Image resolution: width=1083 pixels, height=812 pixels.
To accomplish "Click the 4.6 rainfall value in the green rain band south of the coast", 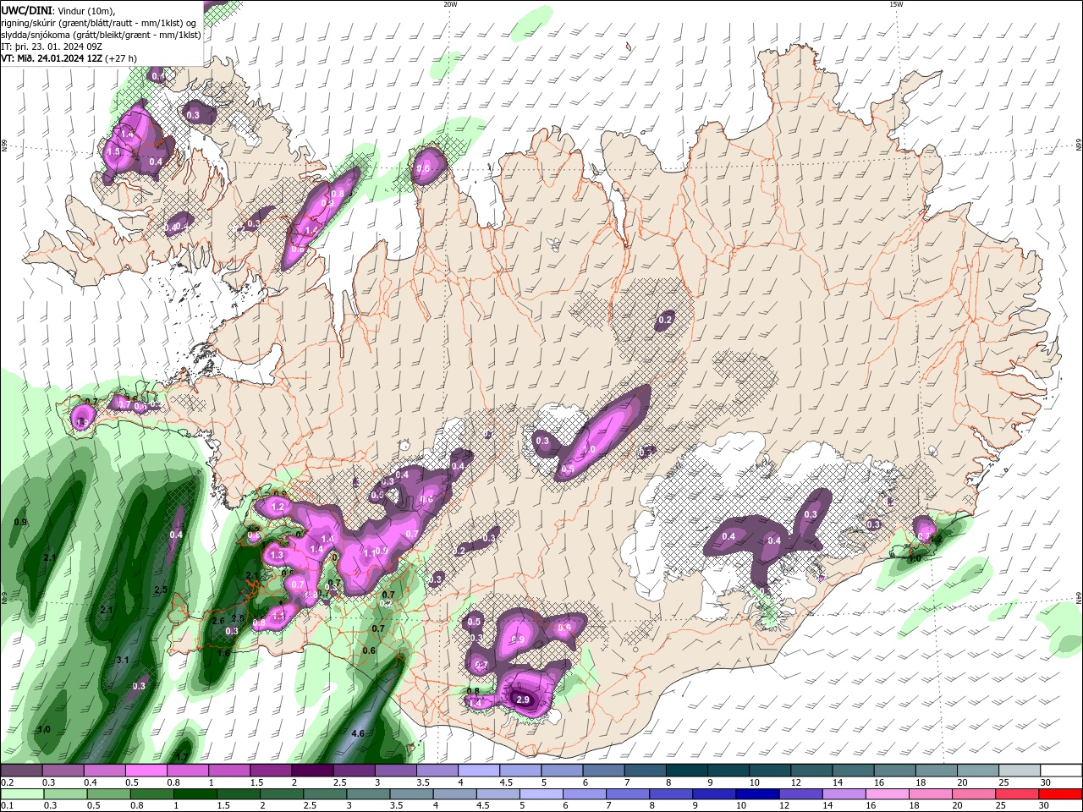I will [357, 733].
